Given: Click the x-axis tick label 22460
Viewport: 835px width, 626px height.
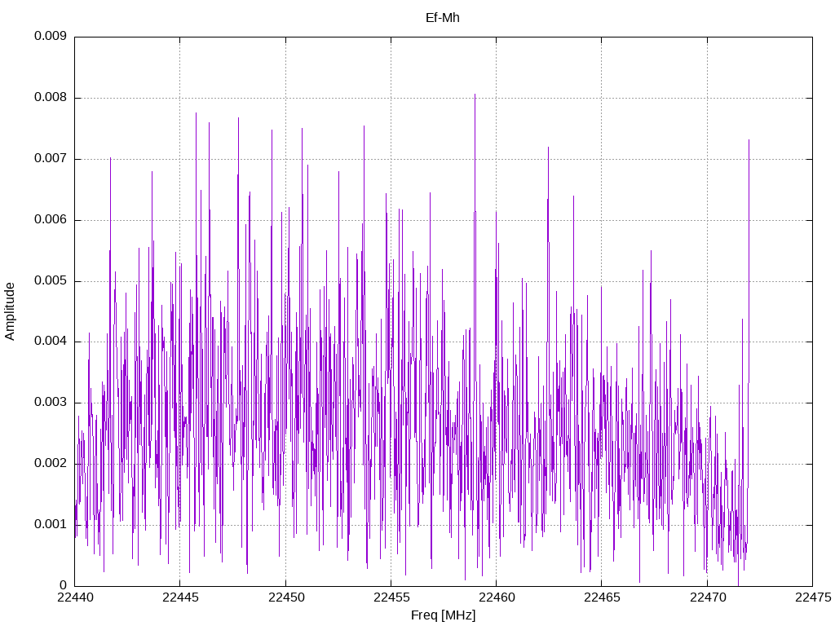Looking at the screenshot, I should (x=497, y=597).
